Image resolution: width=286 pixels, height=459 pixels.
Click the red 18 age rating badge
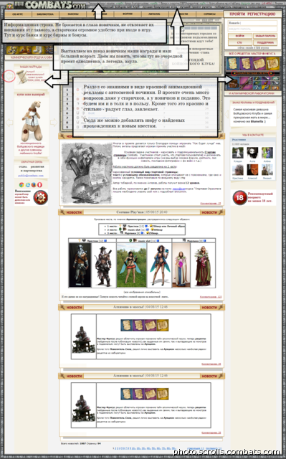[239, 198]
